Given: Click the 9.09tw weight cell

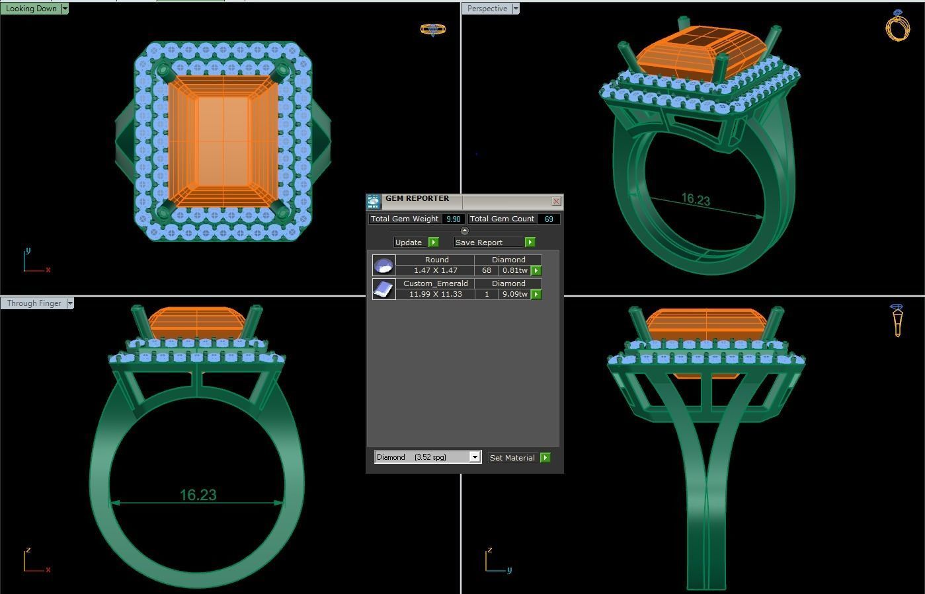Looking at the screenshot, I should pos(515,294).
